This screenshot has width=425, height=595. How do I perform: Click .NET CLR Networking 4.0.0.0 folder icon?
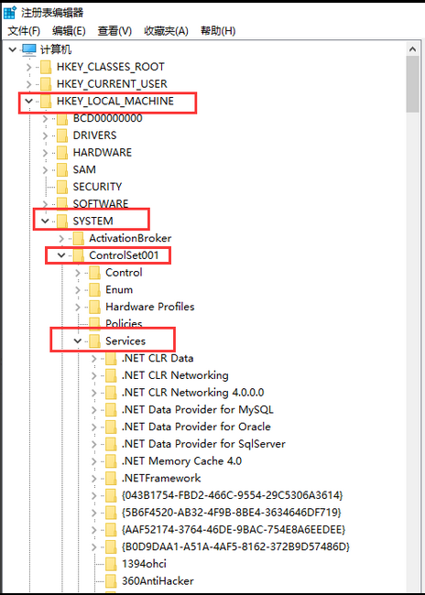[x=111, y=393]
